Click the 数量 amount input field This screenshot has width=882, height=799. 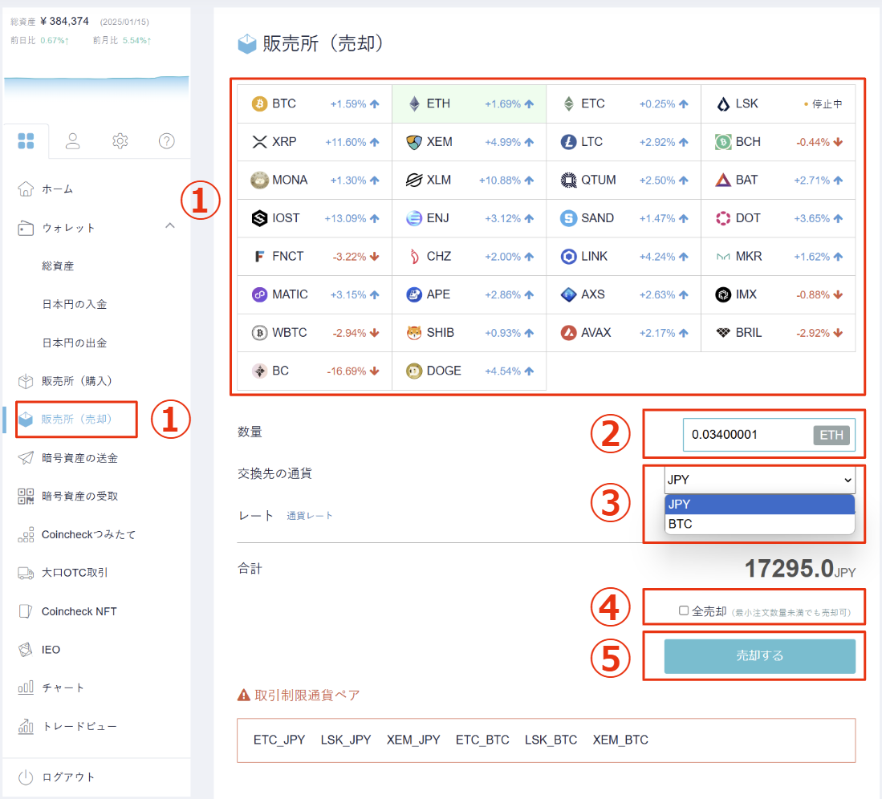click(769, 435)
